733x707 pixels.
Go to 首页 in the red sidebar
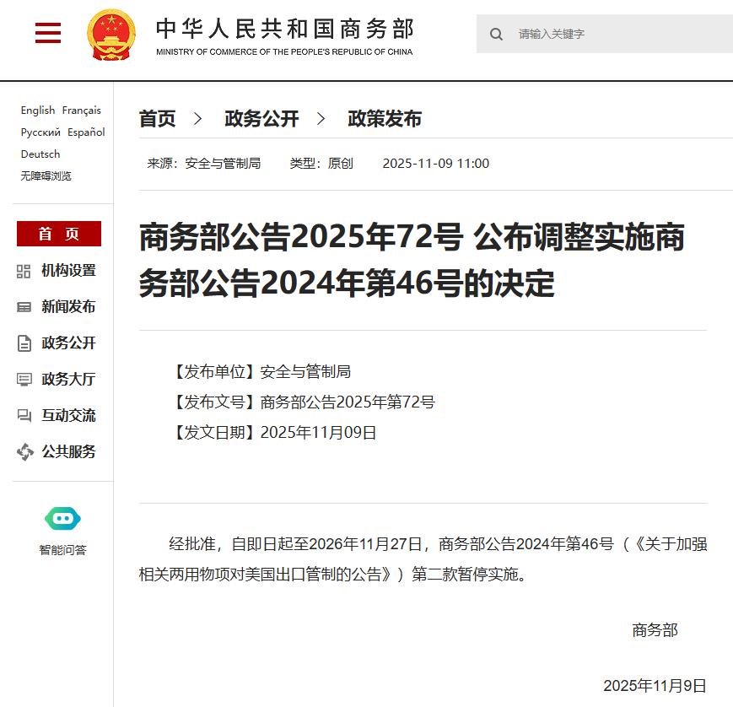point(59,234)
